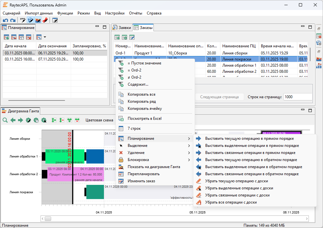The image size is (323, 228).
Task: Click the table with red alert sidebar icon
Action: pos(319,36)
